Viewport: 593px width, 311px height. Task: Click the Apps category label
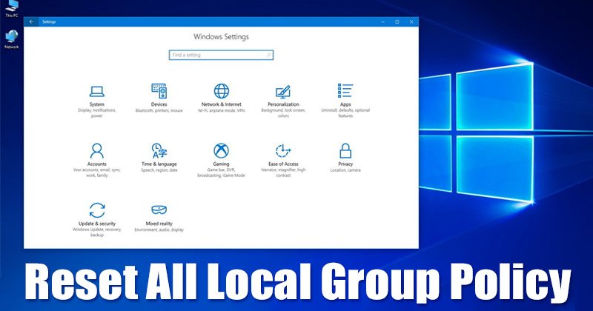point(345,104)
